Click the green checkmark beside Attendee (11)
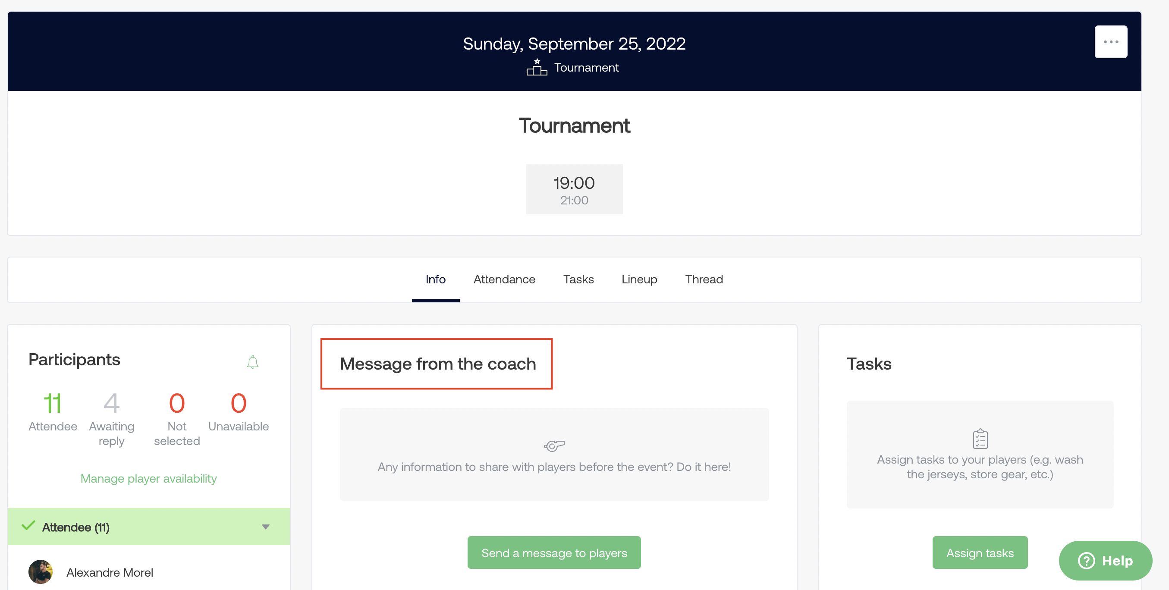 coord(28,526)
